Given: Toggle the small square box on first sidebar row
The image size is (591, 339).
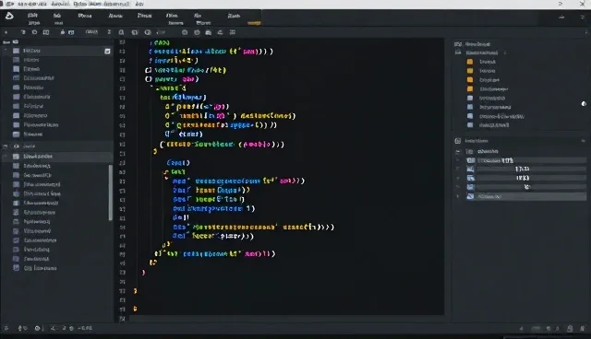Looking at the screenshot, I should pos(107,51).
